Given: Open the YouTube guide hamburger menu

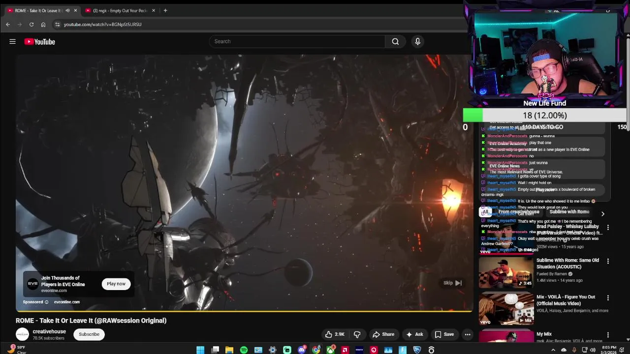Looking at the screenshot, I should pyautogui.click(x=12, y=42).
